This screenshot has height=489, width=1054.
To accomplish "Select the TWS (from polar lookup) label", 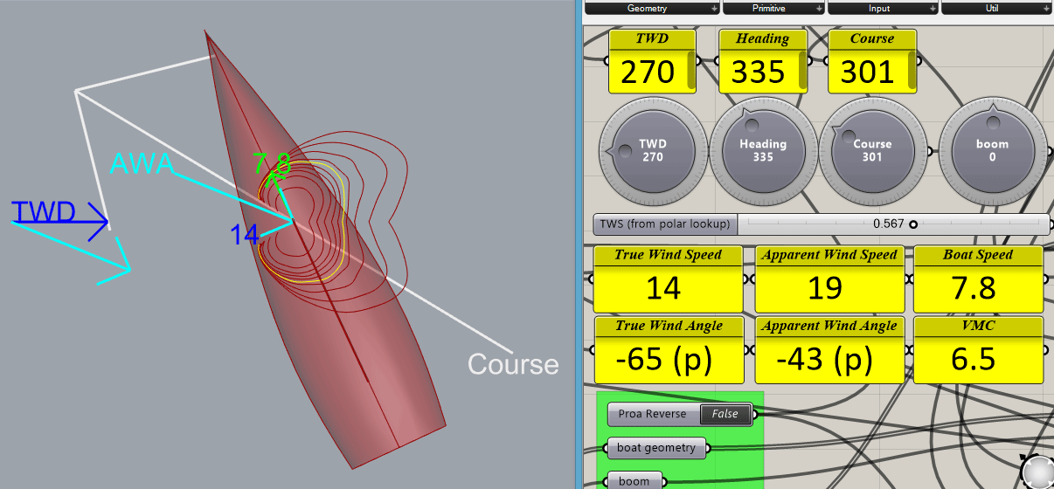I will [665, 224].
